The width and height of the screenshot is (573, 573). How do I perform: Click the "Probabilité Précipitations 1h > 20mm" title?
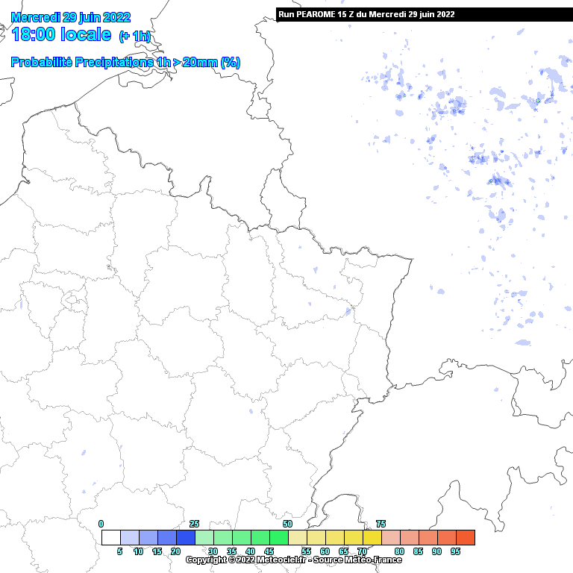point(125,63)
